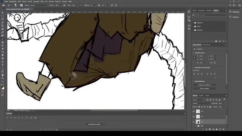Click the foreground color swatch
This screenshot has width=242, height=136.
[2, 87]
